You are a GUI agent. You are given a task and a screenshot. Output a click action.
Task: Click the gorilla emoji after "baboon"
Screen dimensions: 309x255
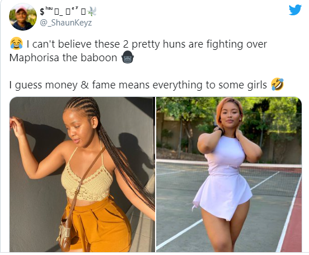(x=128, y=57)
